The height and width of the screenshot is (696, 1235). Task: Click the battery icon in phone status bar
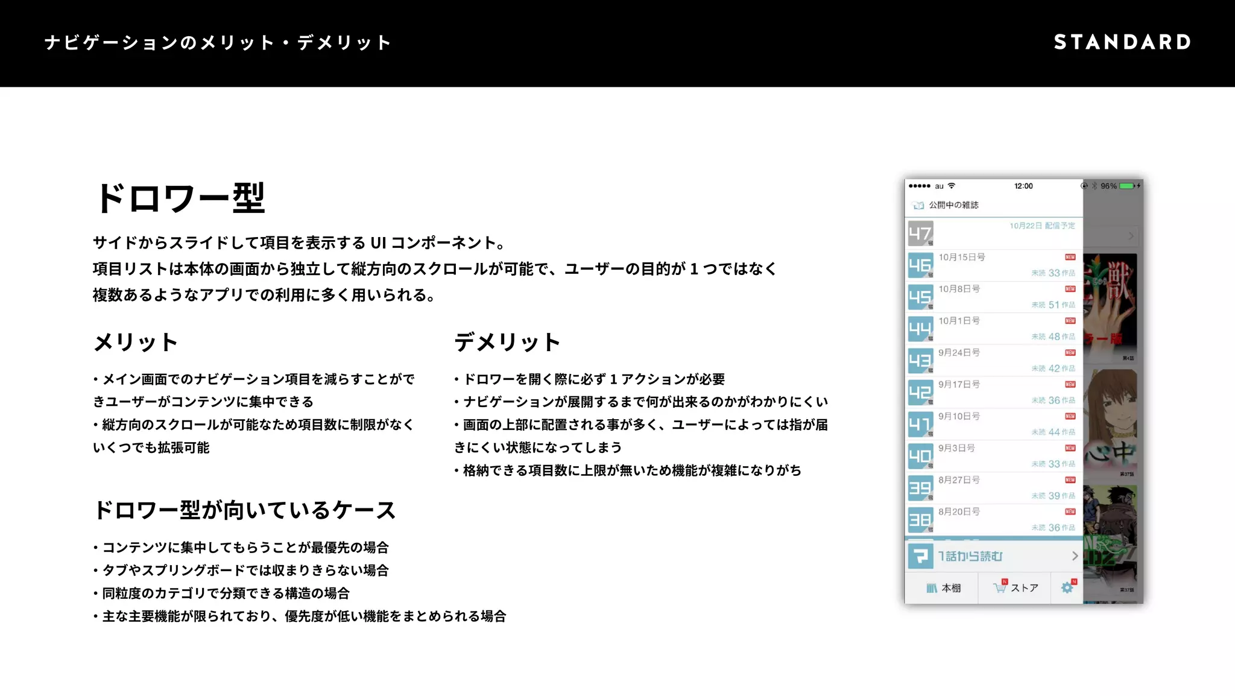[1128, 186]
